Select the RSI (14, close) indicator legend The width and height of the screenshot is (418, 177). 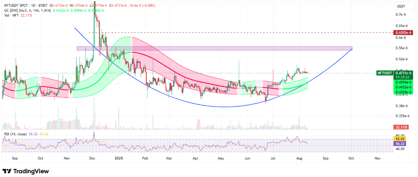click(x=15, y=134)
